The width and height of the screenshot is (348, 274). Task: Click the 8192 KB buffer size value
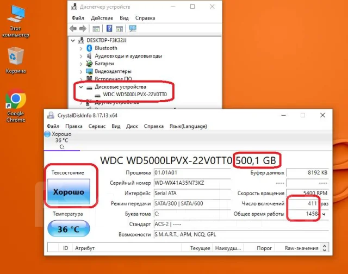click(307, 172)
